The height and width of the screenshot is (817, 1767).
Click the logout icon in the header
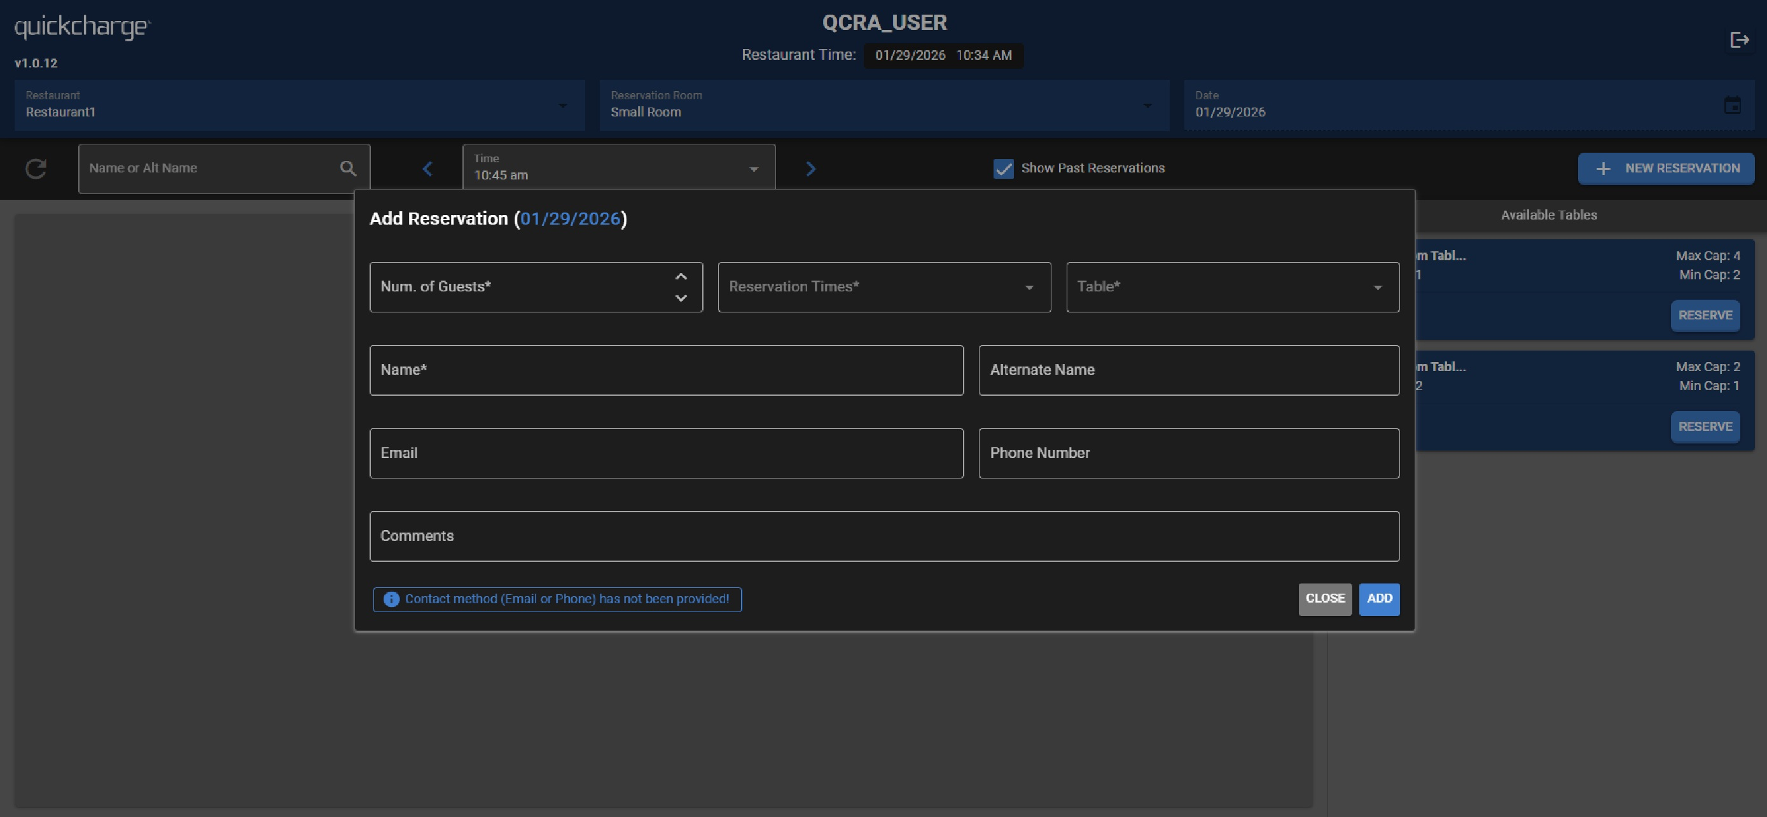tap(1739, 40)
